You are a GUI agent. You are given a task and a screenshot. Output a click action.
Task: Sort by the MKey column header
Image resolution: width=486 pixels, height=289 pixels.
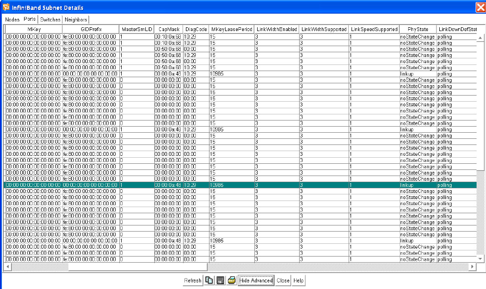(x=33, y=29)
